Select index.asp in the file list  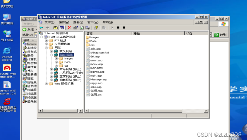[x=96, y=64]
